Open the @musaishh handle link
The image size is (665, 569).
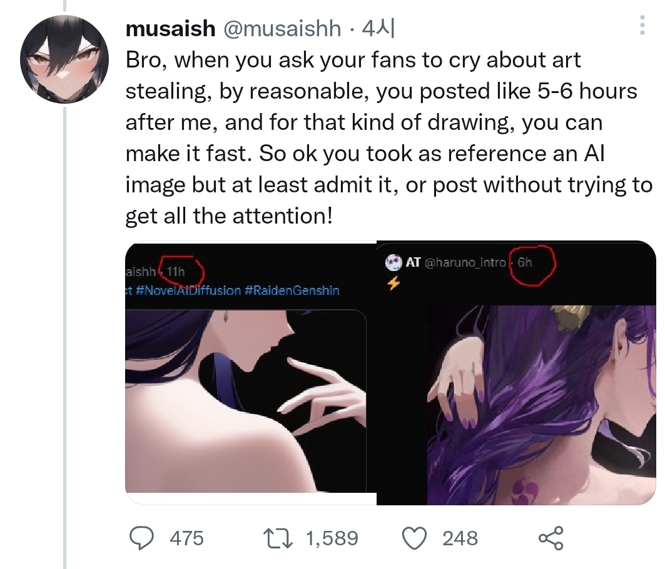coord(282,28)
